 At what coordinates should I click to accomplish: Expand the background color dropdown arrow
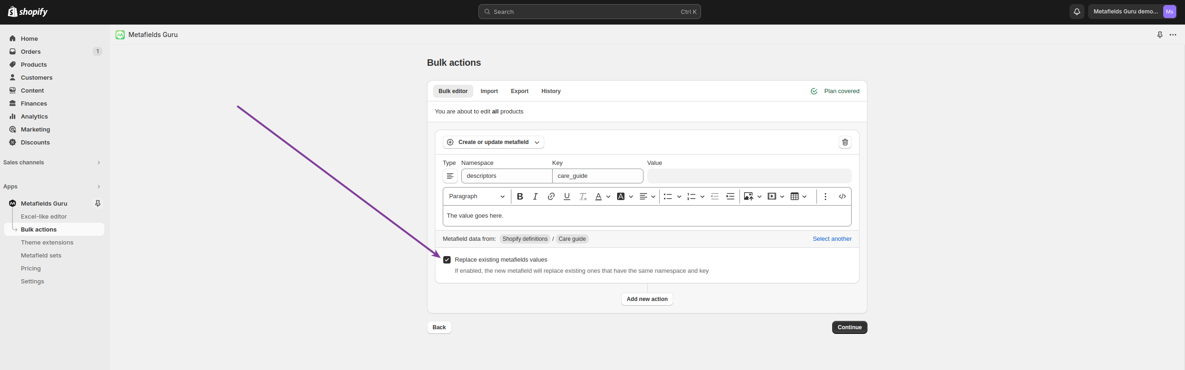631,196
